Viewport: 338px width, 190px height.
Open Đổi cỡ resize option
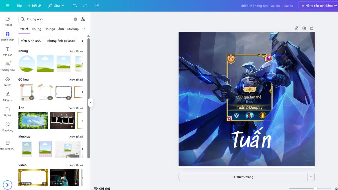point(34,6)
